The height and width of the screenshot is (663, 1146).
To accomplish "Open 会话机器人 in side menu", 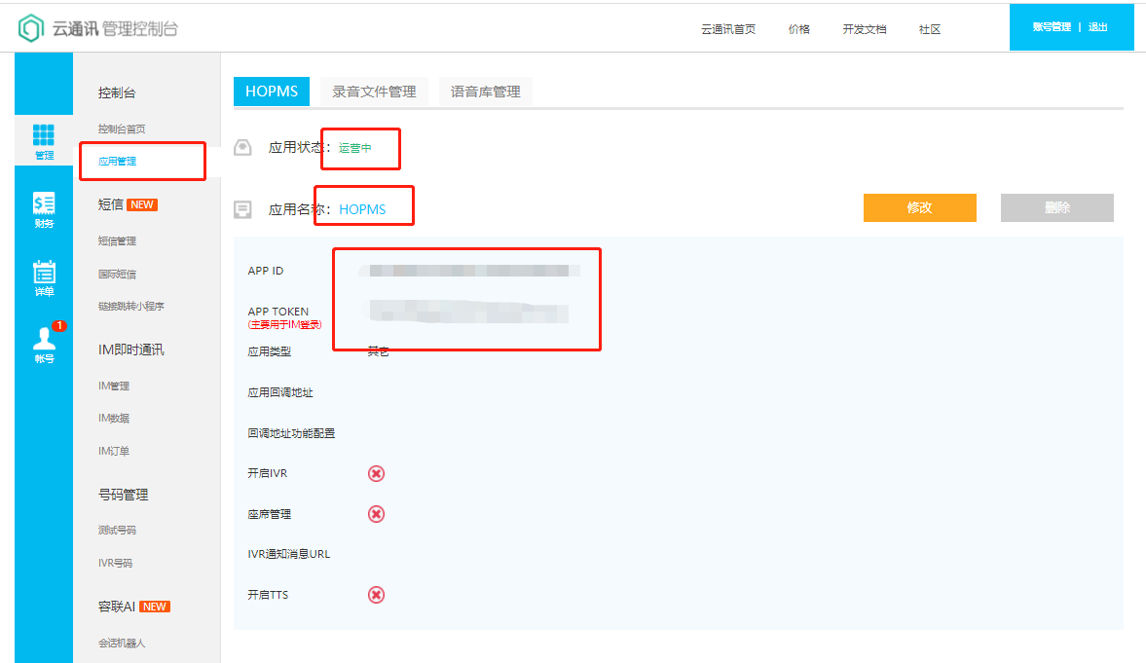I will tap(122, 644).
